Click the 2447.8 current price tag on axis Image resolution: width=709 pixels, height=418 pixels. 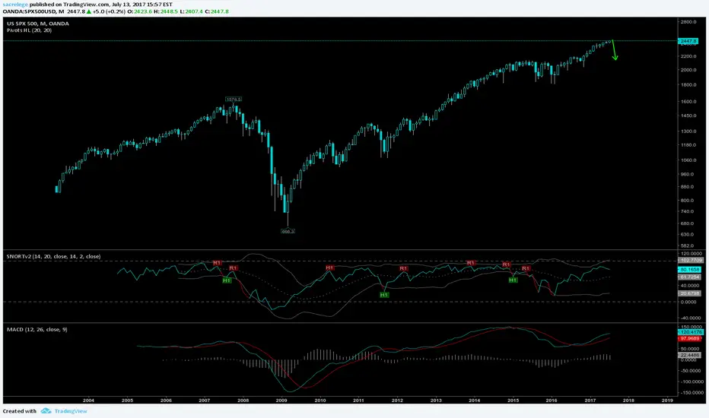(x=688, y=41)
